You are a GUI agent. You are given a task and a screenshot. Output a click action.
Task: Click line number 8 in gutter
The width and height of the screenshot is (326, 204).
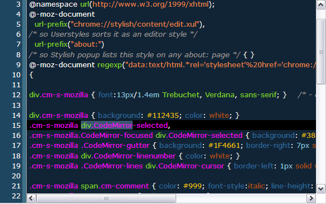pos(18,54)
